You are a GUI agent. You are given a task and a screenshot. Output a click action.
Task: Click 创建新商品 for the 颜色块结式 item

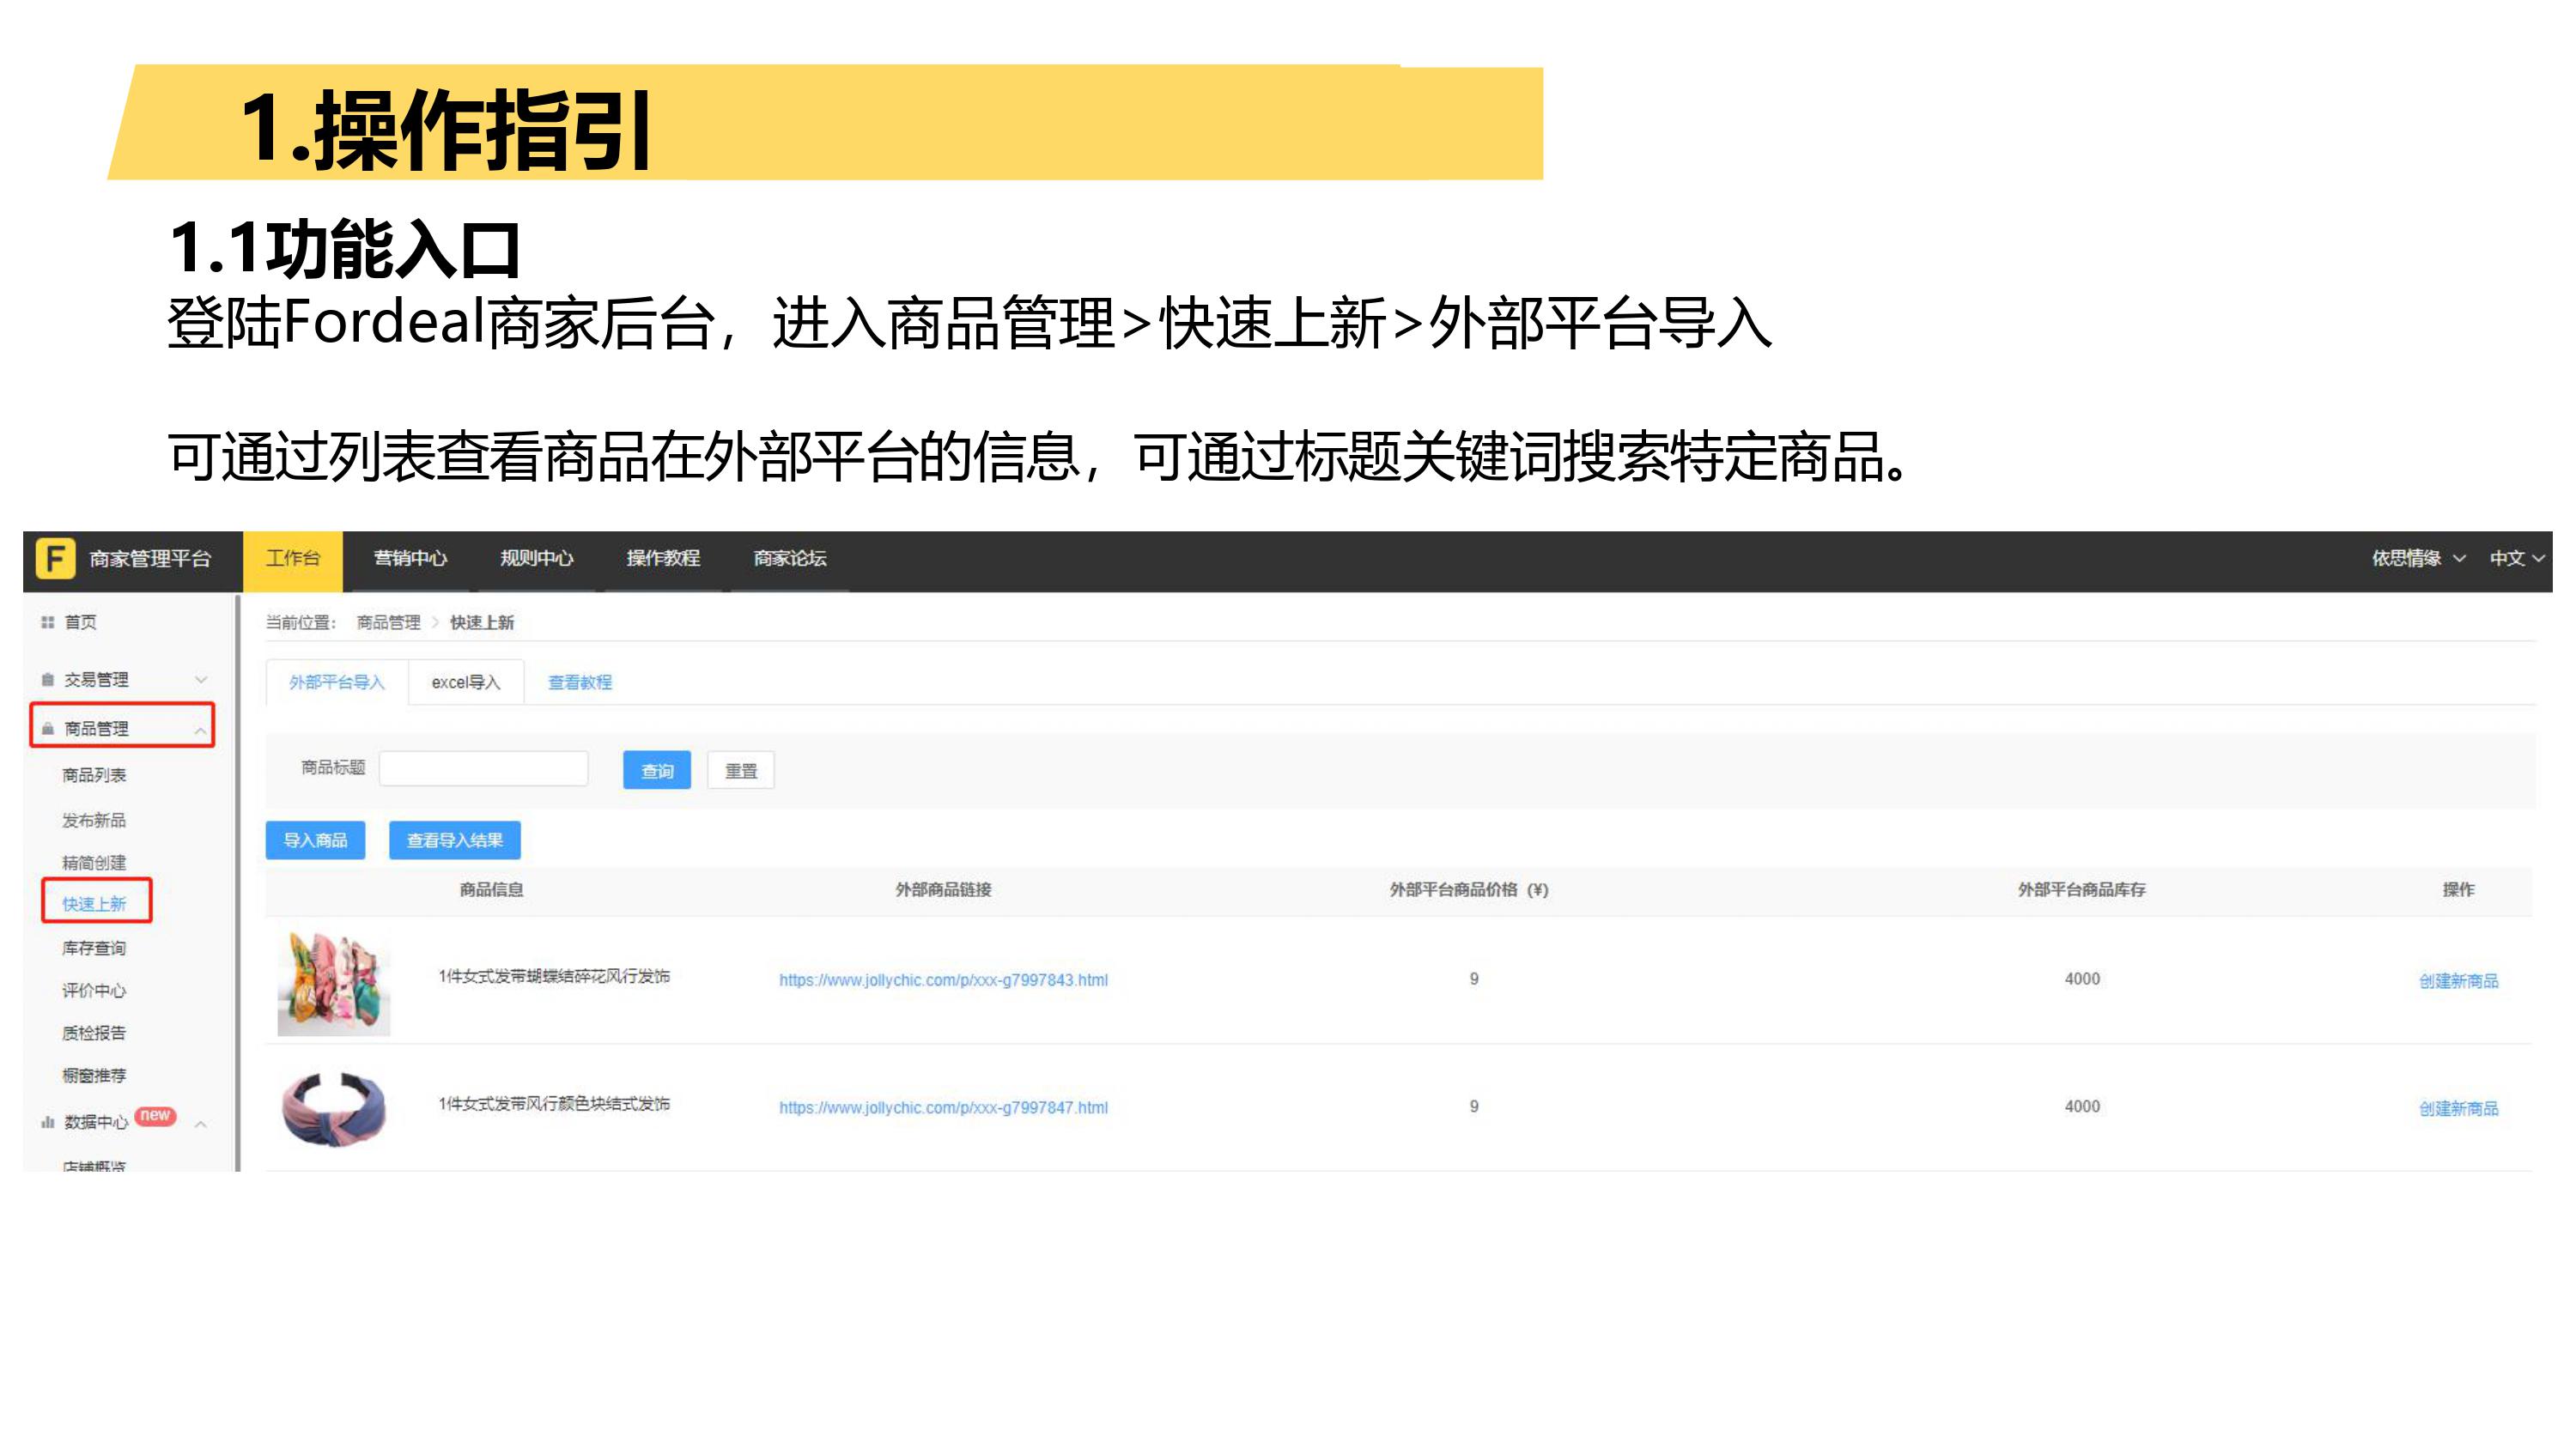2458,1109
